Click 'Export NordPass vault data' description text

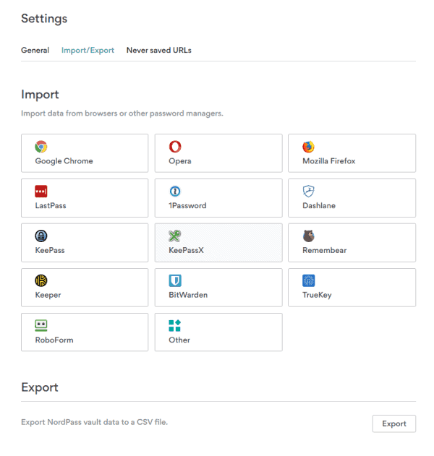point(94,422)
